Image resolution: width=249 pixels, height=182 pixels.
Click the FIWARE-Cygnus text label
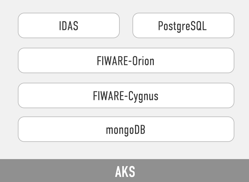click(x=125, y=96)
